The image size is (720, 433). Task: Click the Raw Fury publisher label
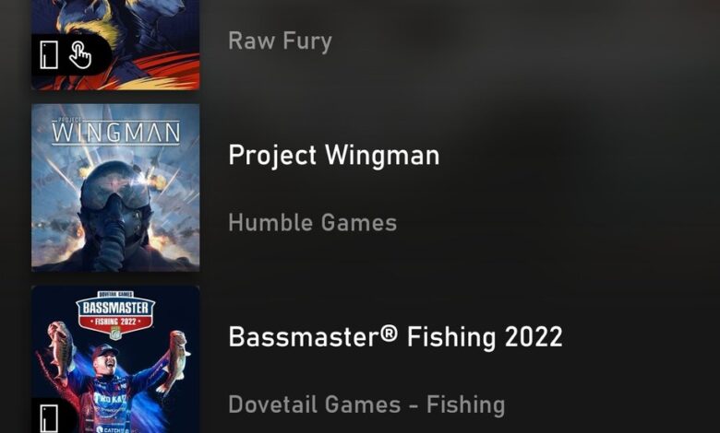[x=280, y=41]
